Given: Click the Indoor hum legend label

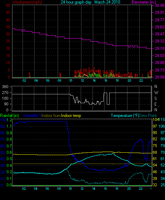Looking at the screenshot, I should pyautogui.click(x=51, y=116).
